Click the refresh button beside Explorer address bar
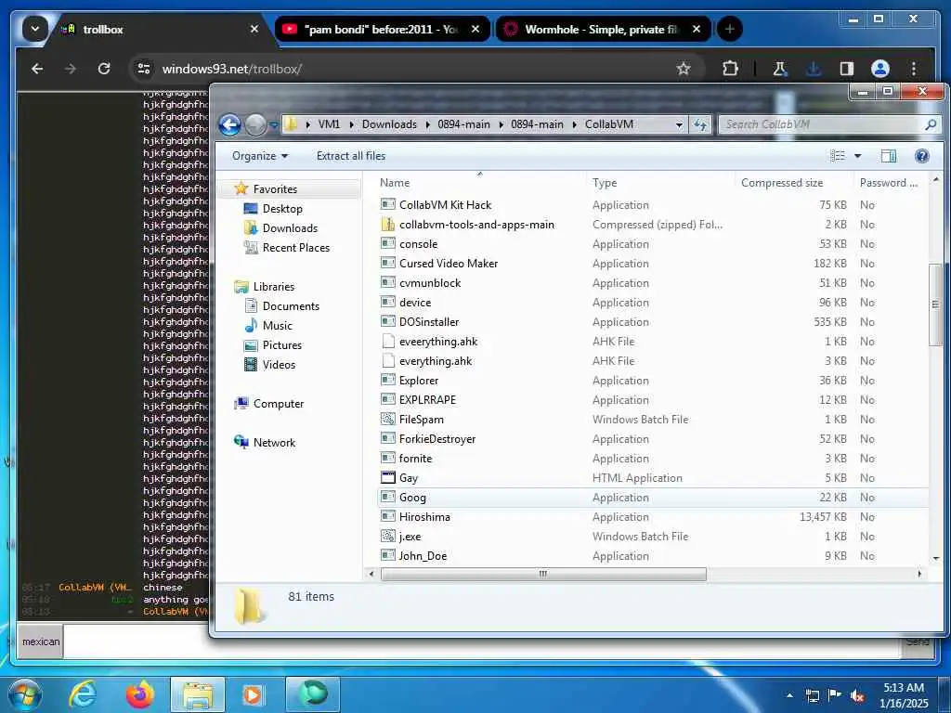Image resolution: width=951 pixels, height=713 pixels. 700,124
